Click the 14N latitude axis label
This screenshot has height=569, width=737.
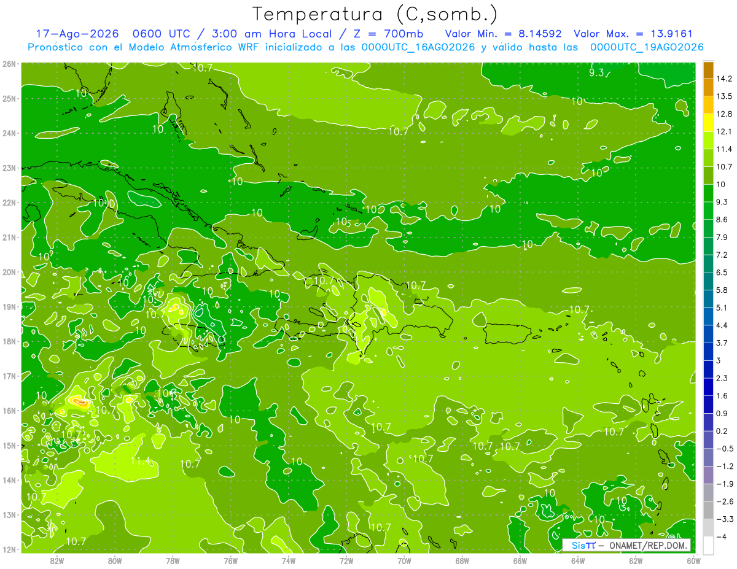9,480
